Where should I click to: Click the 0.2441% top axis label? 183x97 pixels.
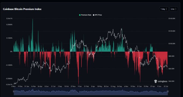pos(9,19)
